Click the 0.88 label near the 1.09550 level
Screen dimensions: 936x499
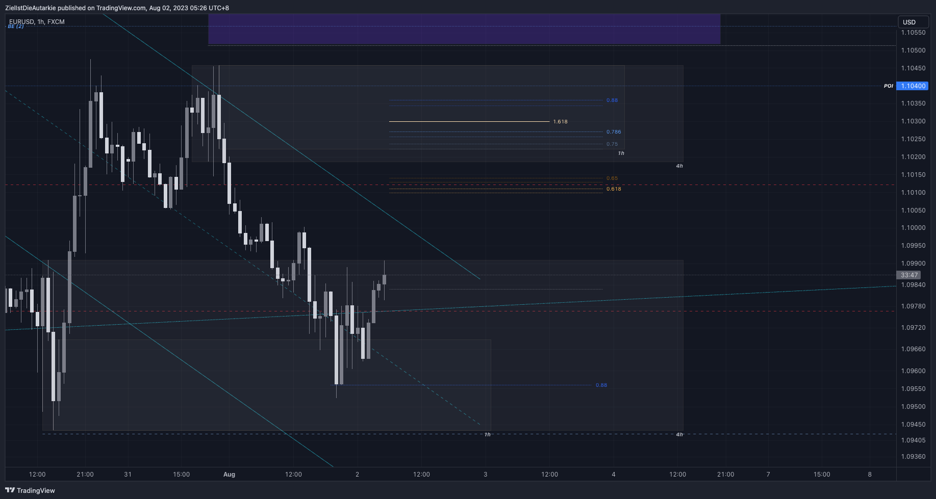[601, 385]
